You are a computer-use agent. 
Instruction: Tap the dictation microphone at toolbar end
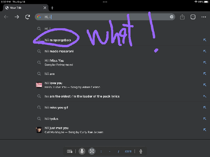click(x=141, y=151)
